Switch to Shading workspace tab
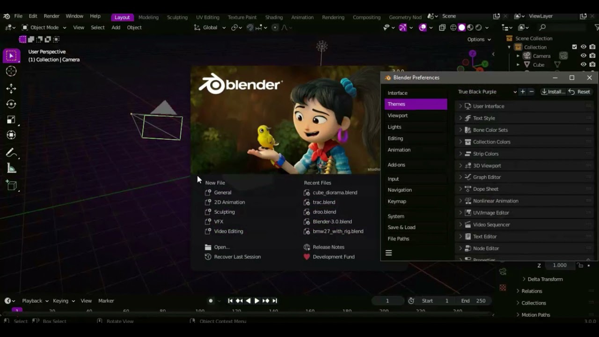 pos(274,17)
